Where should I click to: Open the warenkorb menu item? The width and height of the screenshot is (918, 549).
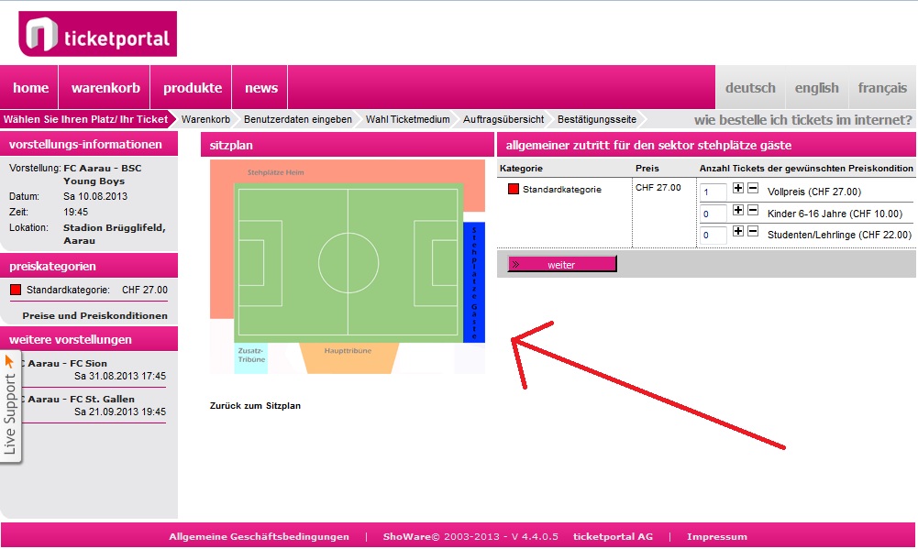coord(105,88)
